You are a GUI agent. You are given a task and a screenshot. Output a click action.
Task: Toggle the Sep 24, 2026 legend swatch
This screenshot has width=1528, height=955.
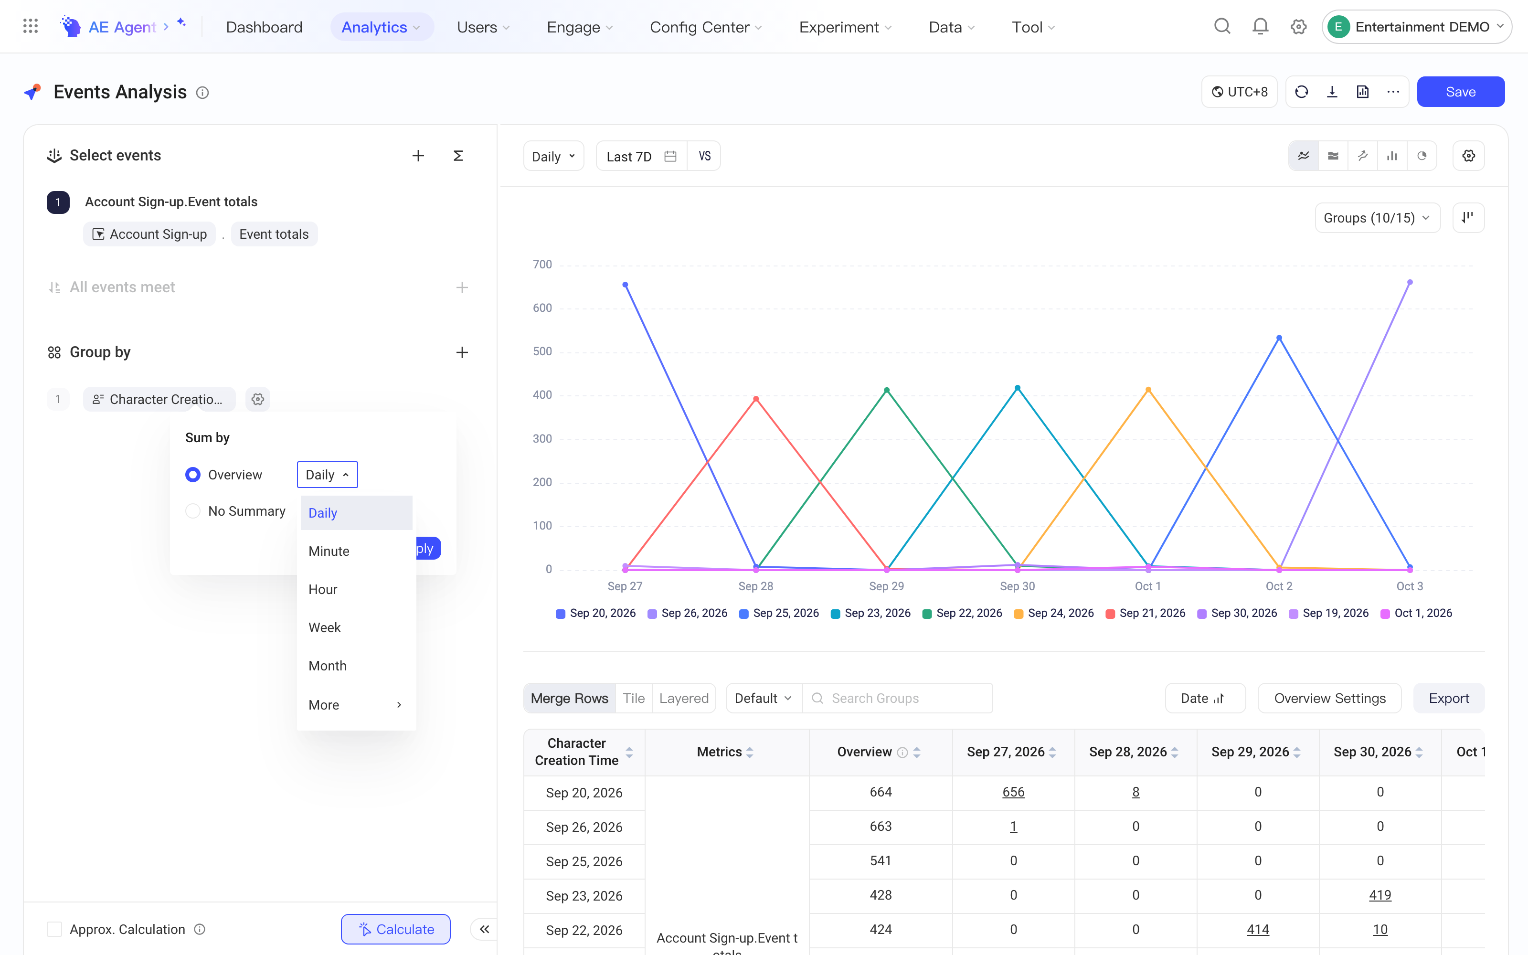[1018, 613]
